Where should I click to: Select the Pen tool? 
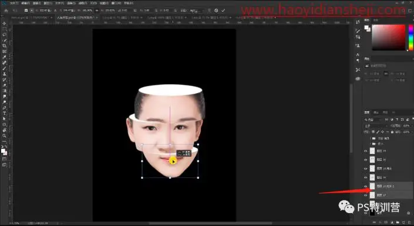[x=4, y=108]
